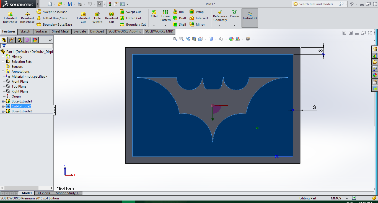Toggle the Instant3D button
This screenshot has height=203, width=378.
[250, 18]
